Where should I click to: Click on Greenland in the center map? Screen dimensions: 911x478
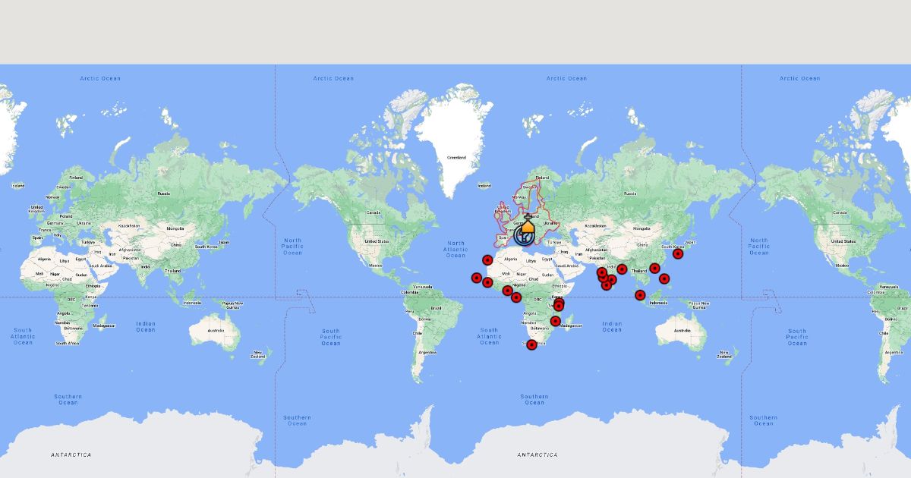(455, 157)
